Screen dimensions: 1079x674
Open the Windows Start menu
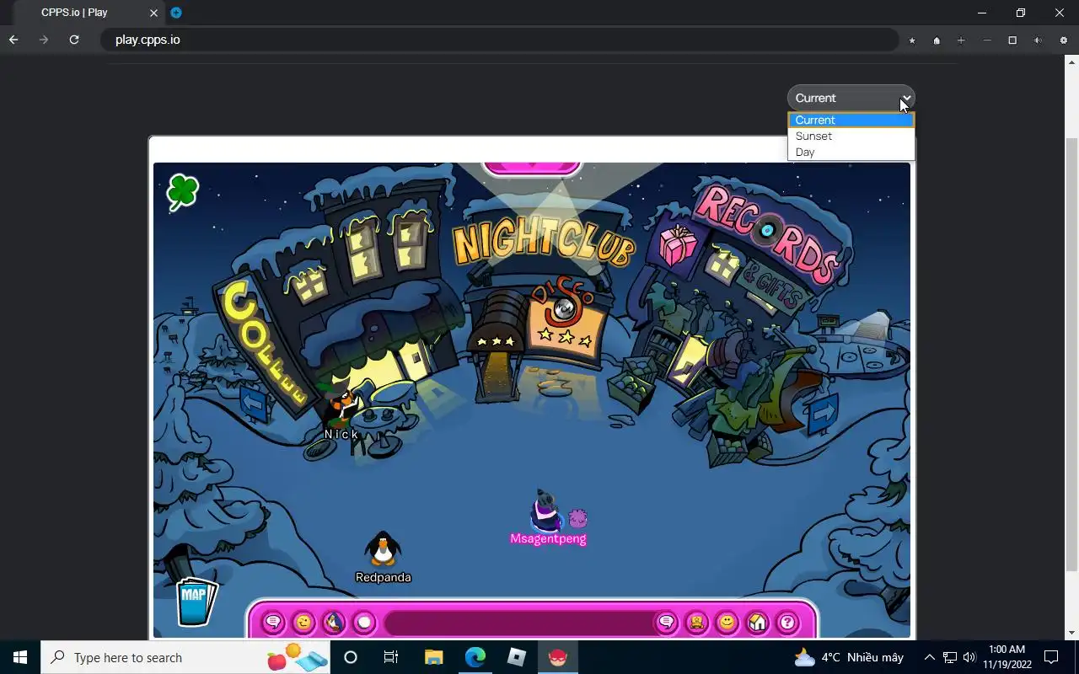20,657
